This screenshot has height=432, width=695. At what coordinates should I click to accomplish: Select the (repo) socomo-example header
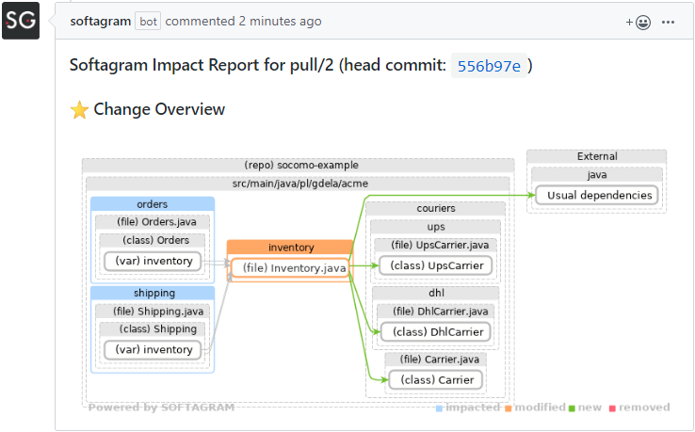tap(299, 166)
